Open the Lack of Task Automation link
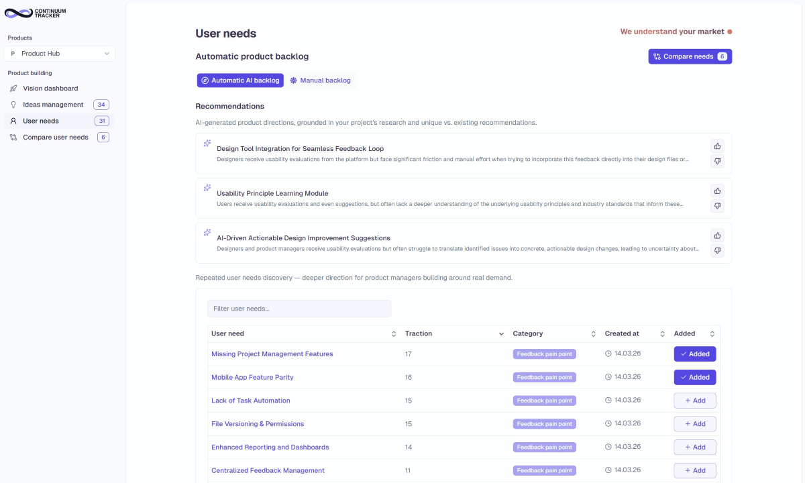Image resolution: width=805 pixels, height=483 pixels. (251, 400)
